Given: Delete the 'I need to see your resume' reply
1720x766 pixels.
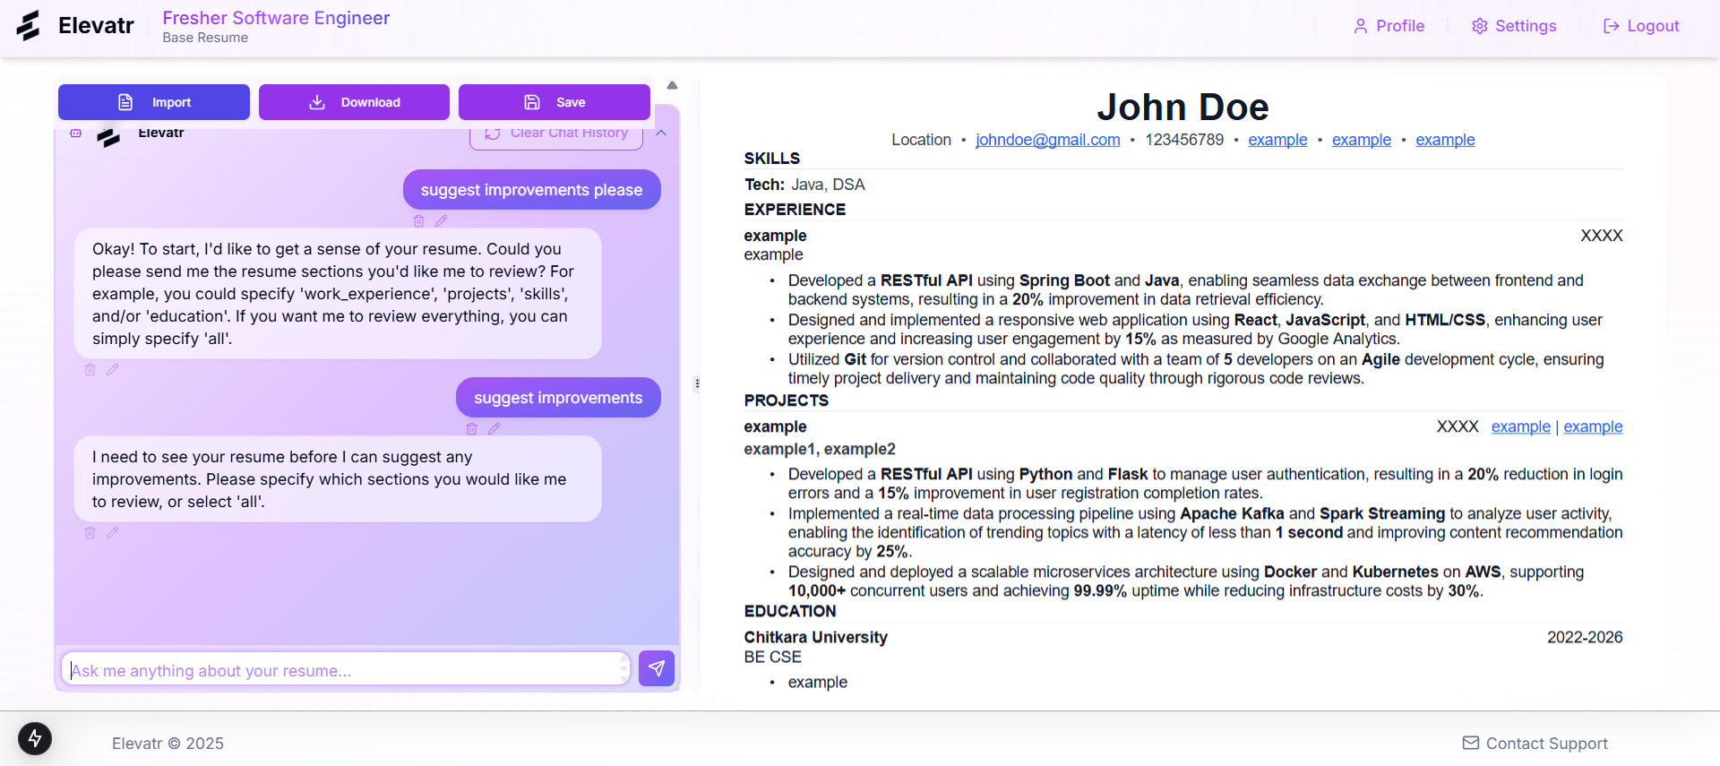Looking at the screenshot, I should [90, 532].
